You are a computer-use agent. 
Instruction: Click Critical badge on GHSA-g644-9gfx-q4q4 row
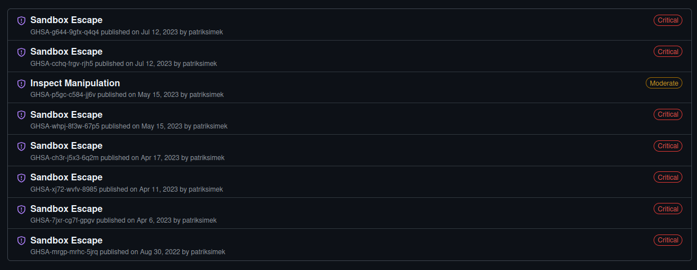click(x=668, y=20)
